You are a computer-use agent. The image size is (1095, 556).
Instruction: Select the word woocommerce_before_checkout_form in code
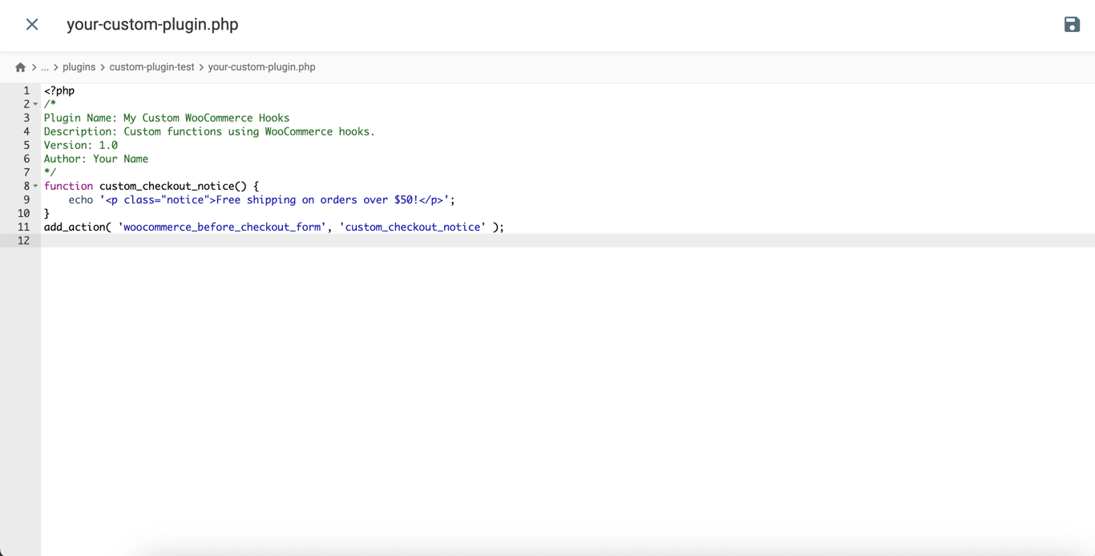pyautogui.click(x=221, y=227)
